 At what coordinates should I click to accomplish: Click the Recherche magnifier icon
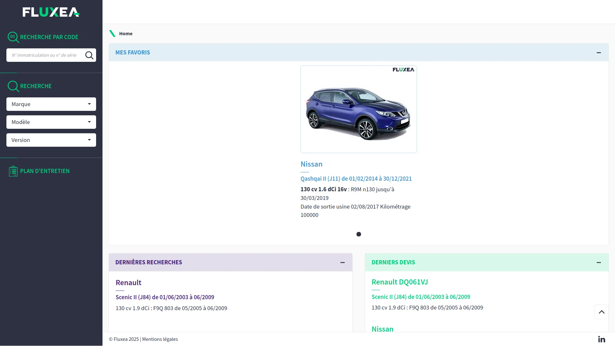(x=13, y=86)
